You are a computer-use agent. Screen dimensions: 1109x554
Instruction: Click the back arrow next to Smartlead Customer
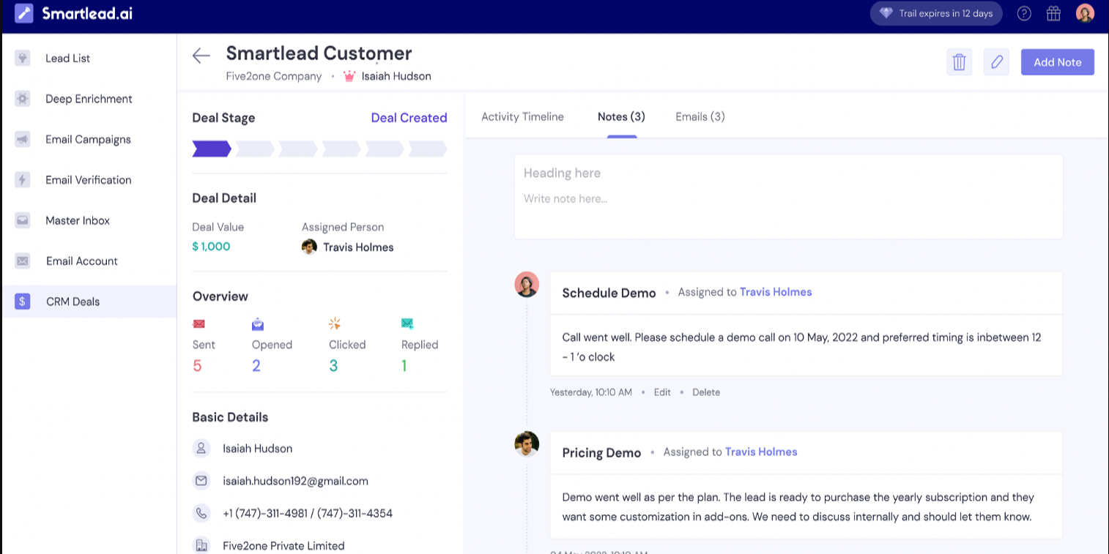point(201,56)
